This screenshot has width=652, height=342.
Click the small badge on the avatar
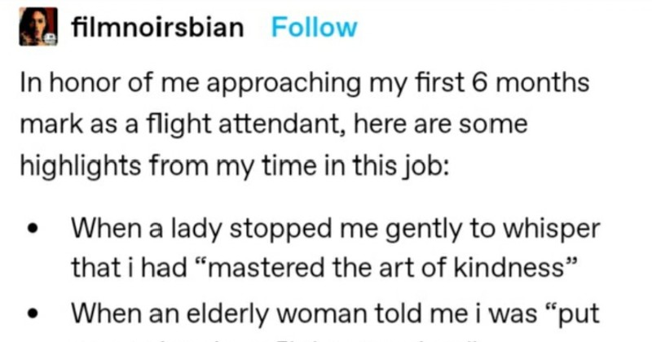pos(51,37)
